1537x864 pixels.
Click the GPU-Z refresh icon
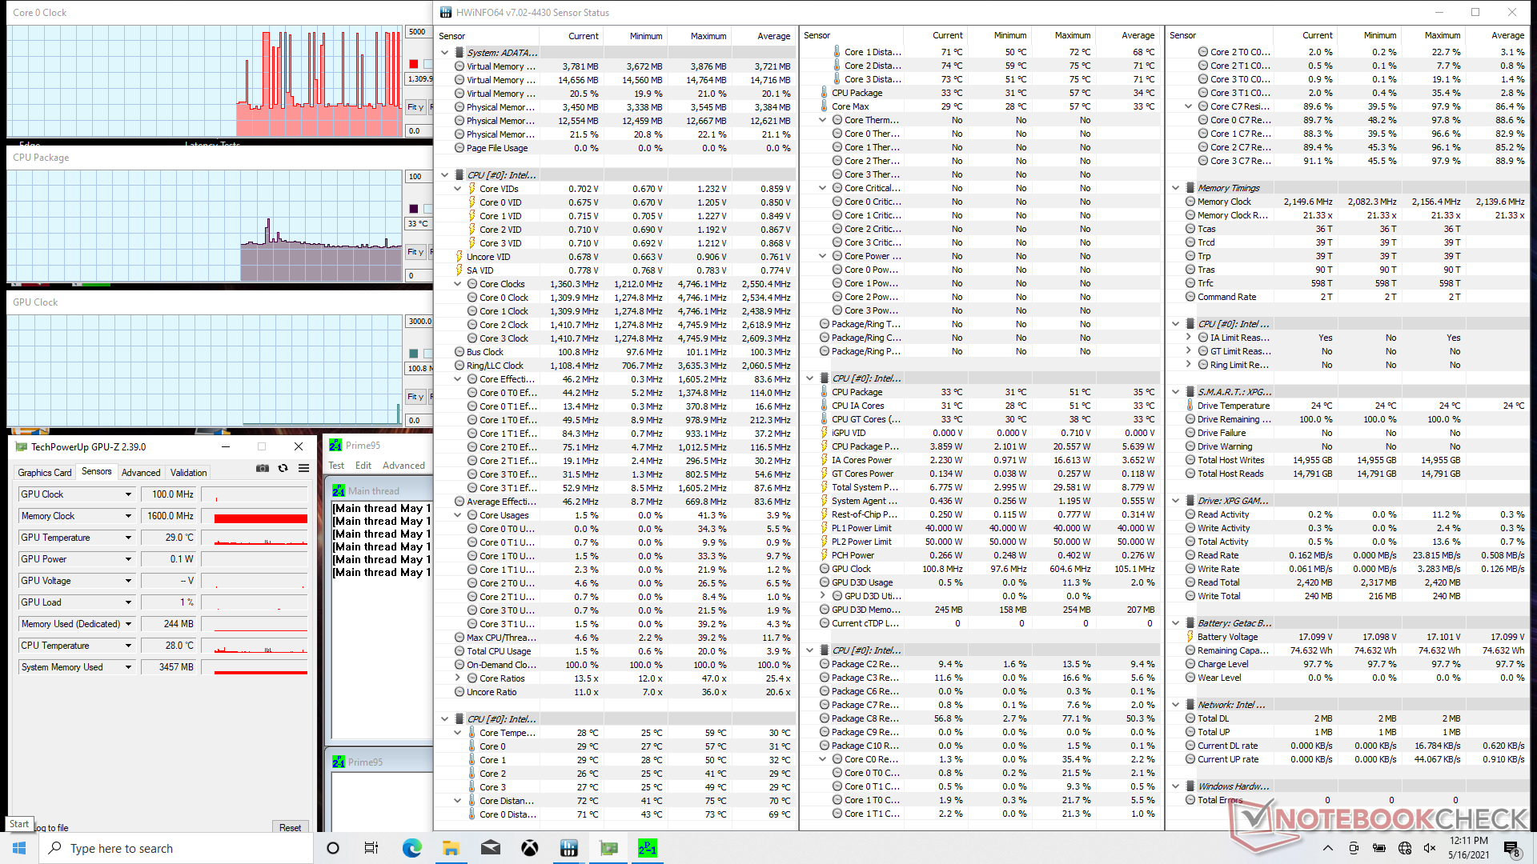pyautogui.click(x=283, y=468)
